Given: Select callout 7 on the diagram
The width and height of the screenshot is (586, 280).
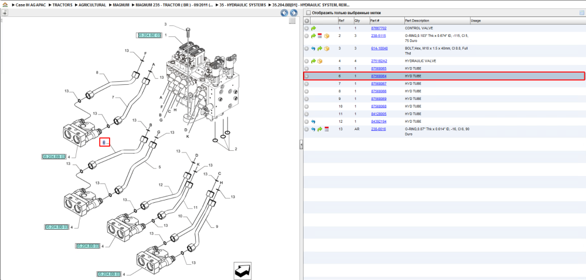Looking at the screenshot, I should click(x=113, y=98).
